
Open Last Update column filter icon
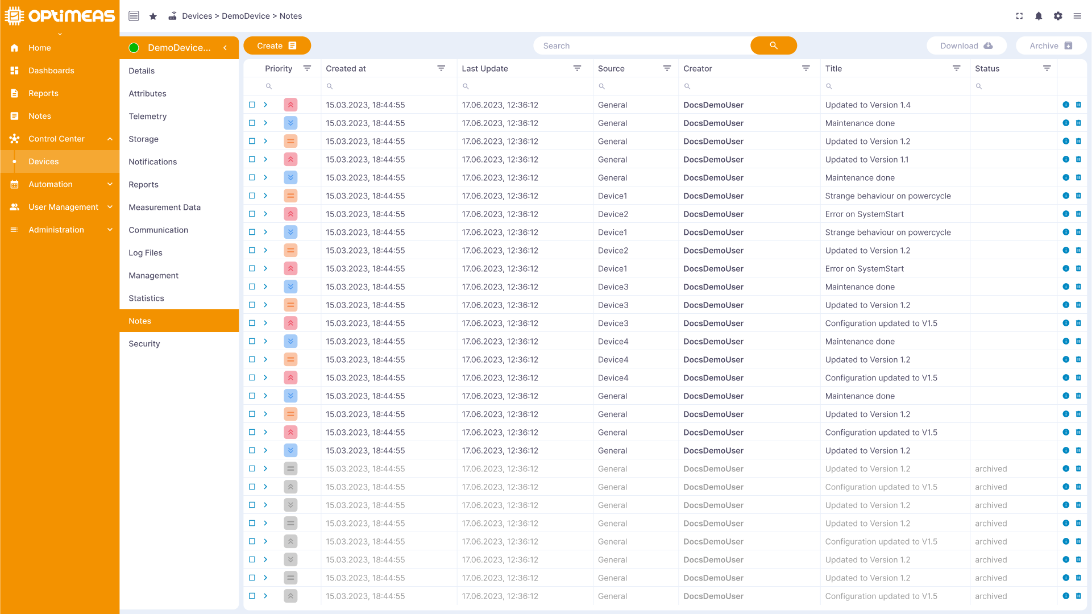pyautogui.click(x=577, y=68)
